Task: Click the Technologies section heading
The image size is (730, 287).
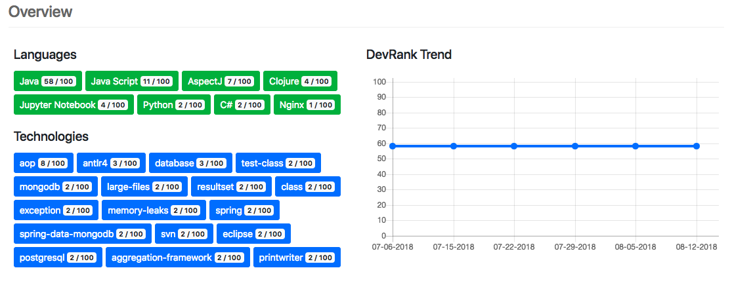Action: click(x=51, y=136)
